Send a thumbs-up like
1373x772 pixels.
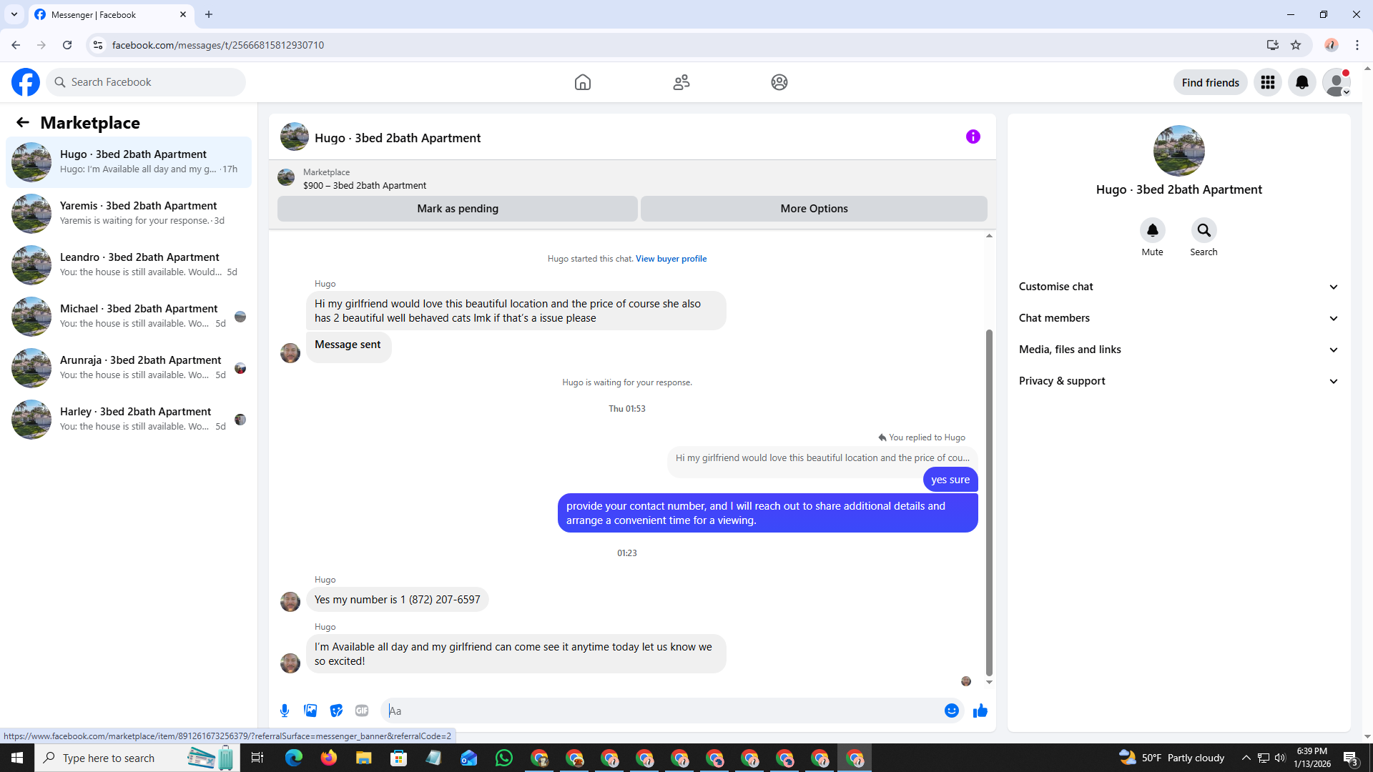[x=980, y=711]
